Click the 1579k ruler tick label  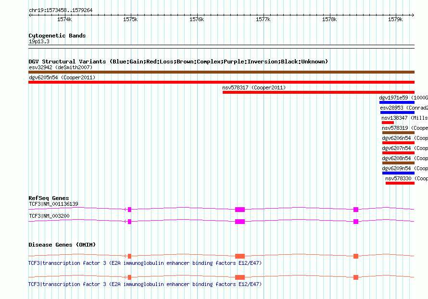point(395,19)
